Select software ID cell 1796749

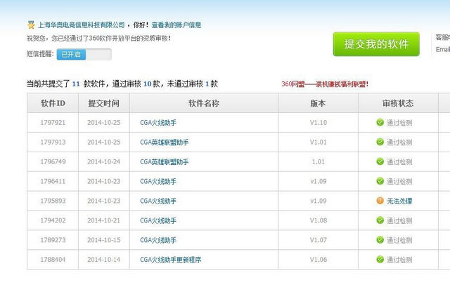pyautogui.click(x=53, y=162)
